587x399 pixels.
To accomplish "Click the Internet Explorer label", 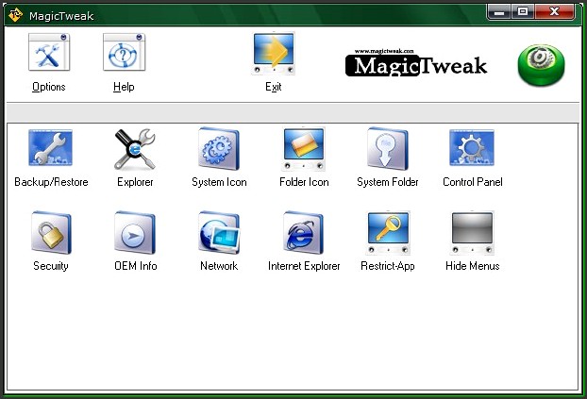I will coord(304,266).
